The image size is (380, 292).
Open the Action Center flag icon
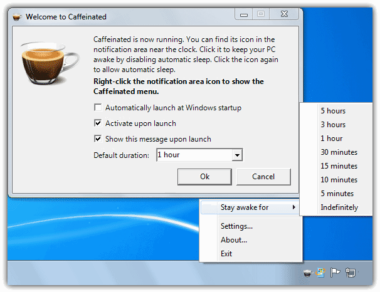click(335, 273)
